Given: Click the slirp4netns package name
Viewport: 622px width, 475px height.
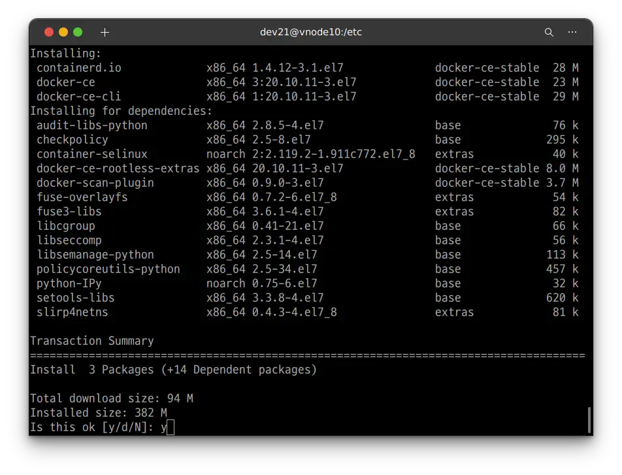Looking at the screenshot, I should click(72, 312).
